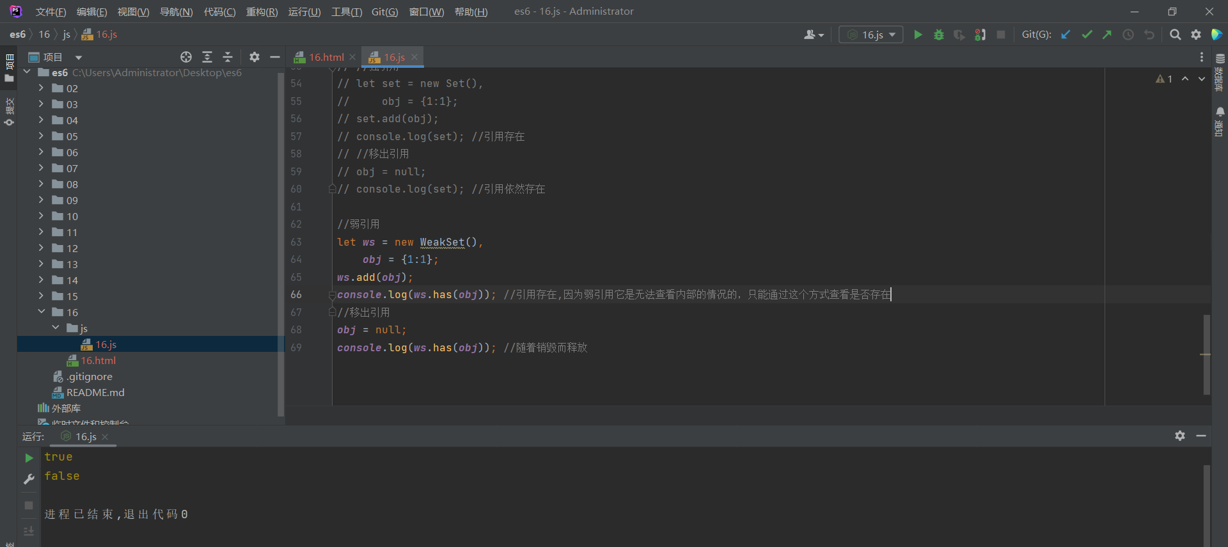Collapse the js subfolder

point(56,328)
